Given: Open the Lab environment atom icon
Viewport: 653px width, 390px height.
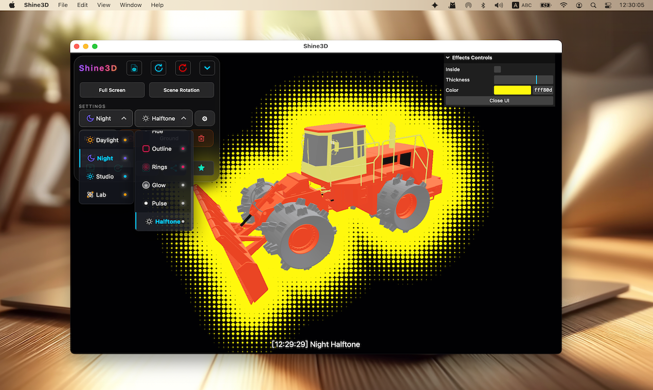Looking at the screenshot, I should point(89,194).
